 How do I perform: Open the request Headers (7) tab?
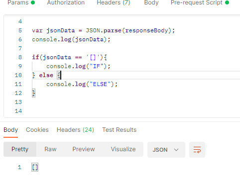click(114, 2)
